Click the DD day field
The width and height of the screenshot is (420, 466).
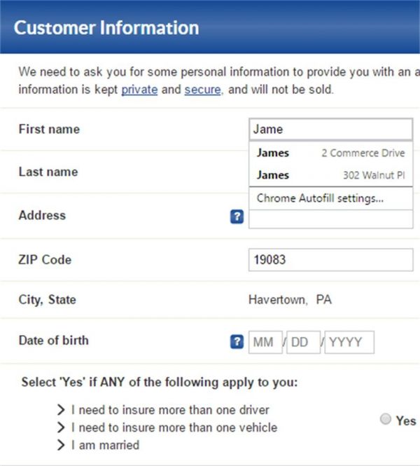point(304,343)
